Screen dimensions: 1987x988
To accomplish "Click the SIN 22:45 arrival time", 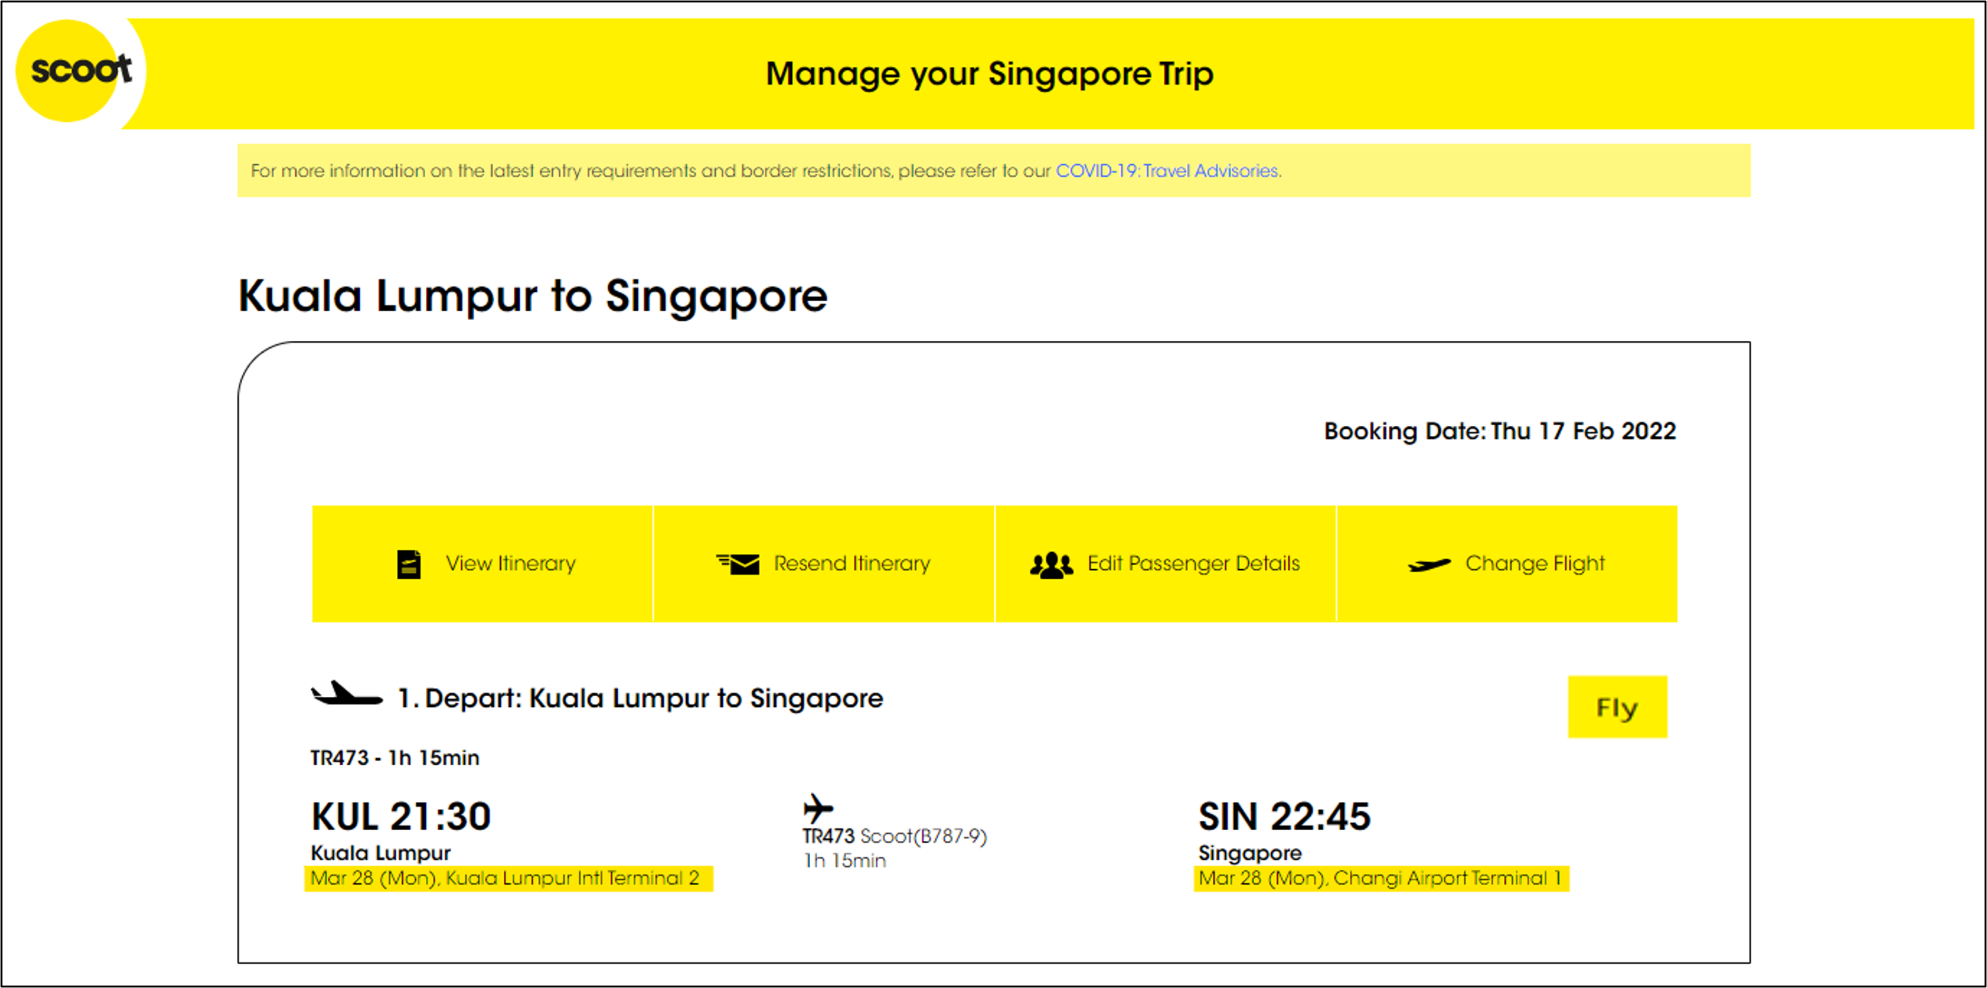I will click(1284, 815).
